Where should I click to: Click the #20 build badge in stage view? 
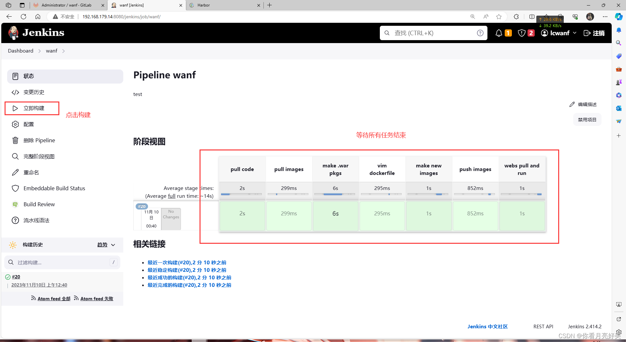(x=142, y=206)
